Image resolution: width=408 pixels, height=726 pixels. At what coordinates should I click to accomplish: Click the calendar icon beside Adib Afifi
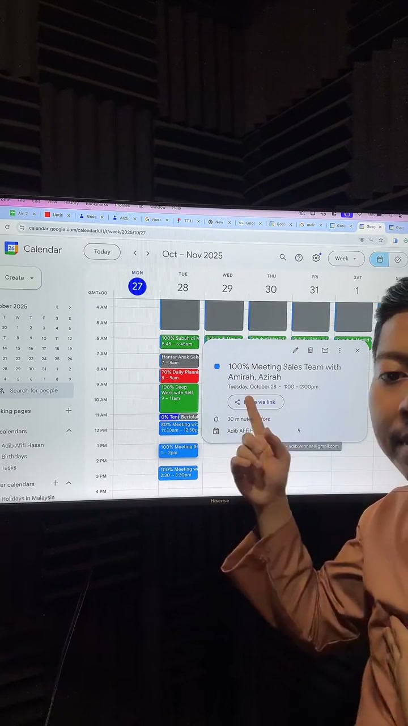pos(216,431)
